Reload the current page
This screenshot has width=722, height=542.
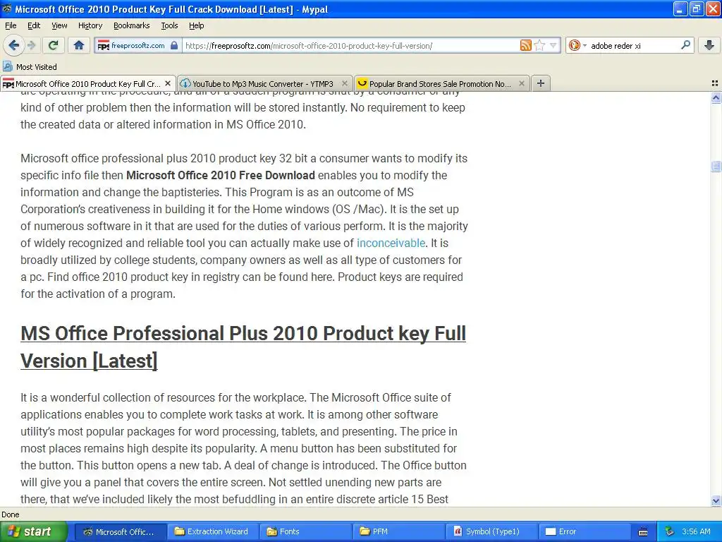coord(54,45)
